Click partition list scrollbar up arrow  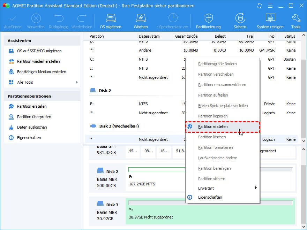[x=304, y=35]
